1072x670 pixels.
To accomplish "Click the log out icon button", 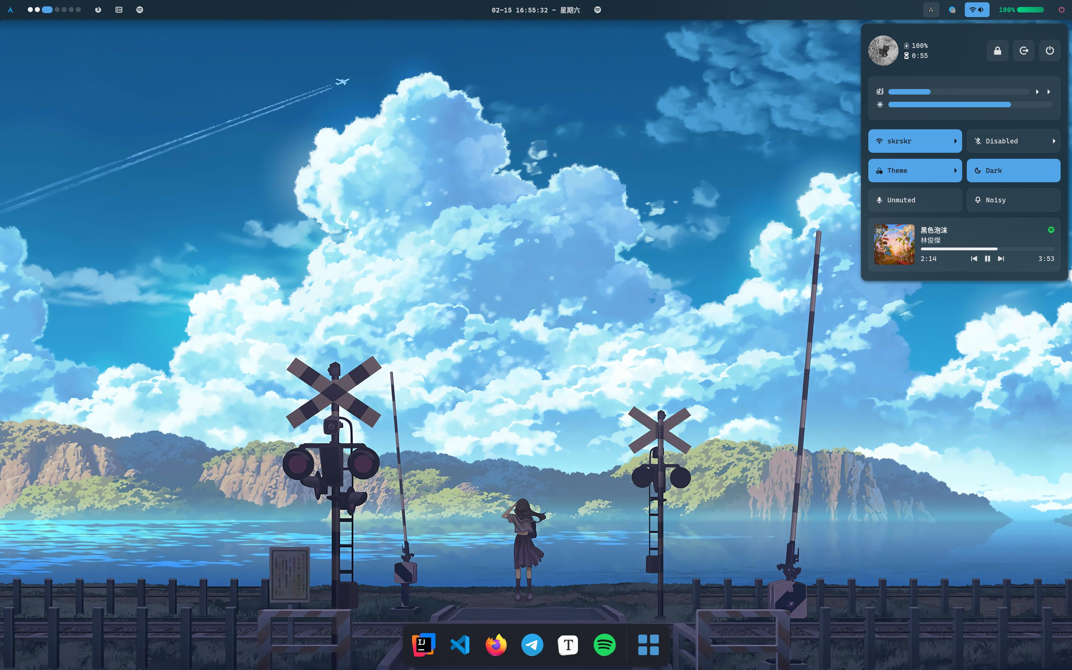I will (x=1023, y=51).
